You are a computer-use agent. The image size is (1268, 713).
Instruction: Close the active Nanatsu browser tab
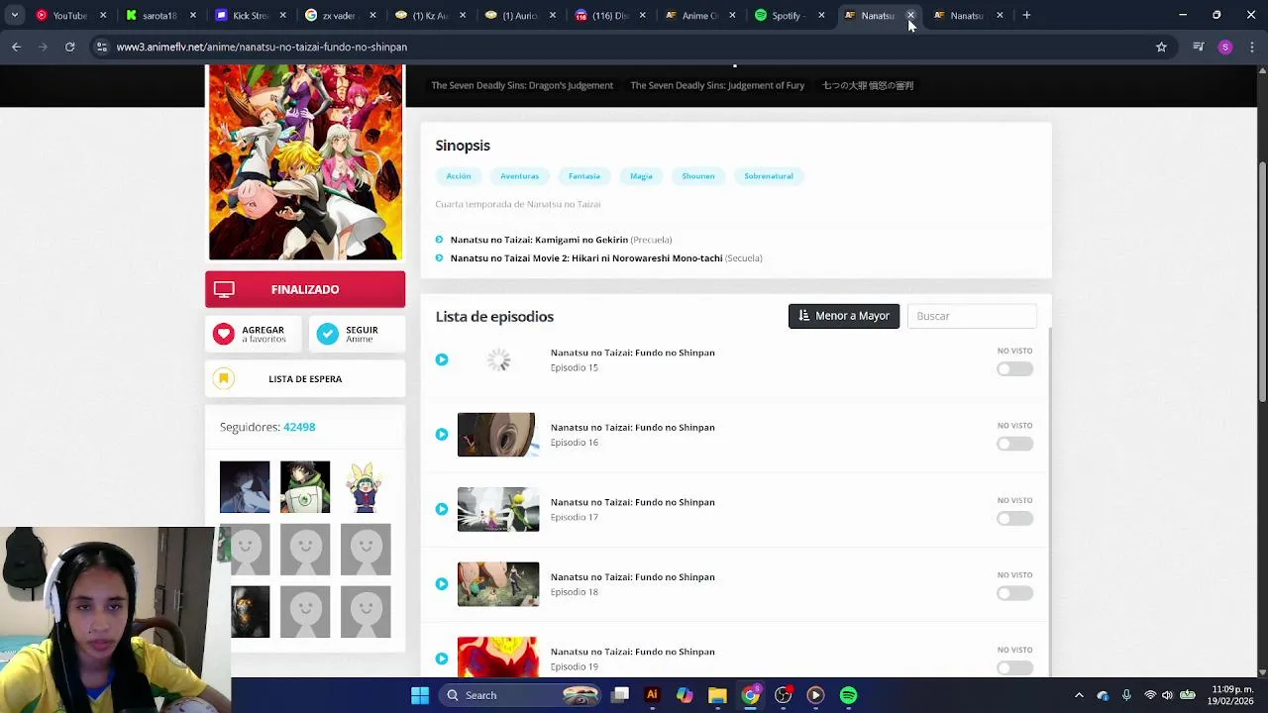910,15
